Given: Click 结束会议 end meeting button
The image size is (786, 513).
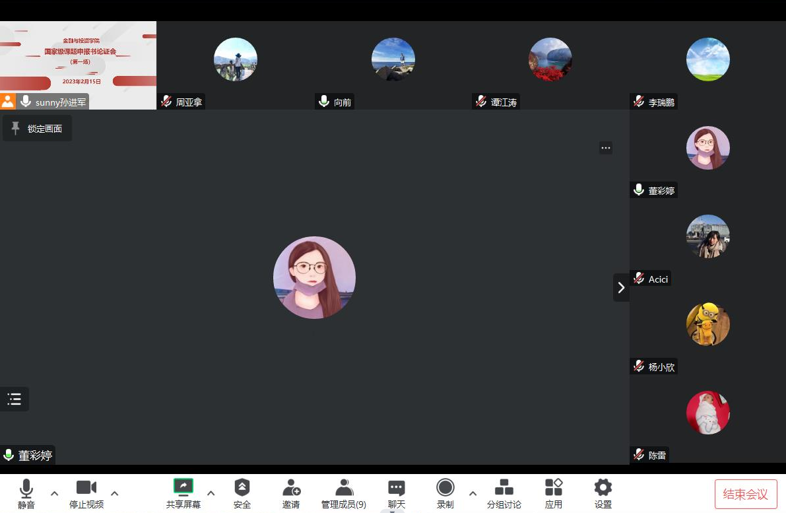Looking at the screenshot, I should pos(746,494).
